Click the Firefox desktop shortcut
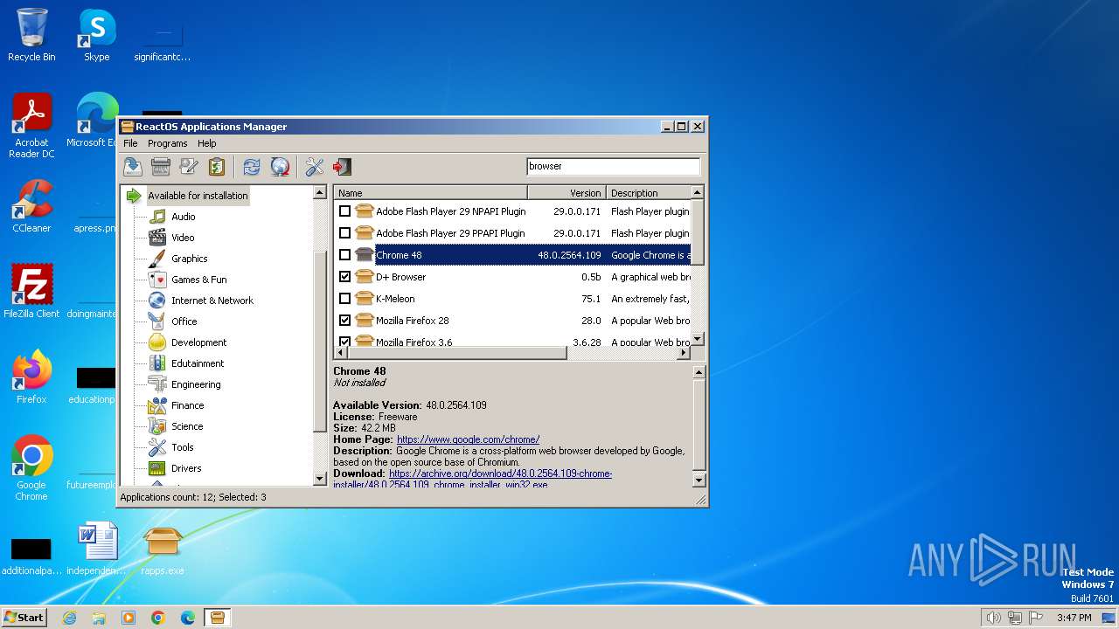The image size is (1119, 629). [x=31, y=377]
